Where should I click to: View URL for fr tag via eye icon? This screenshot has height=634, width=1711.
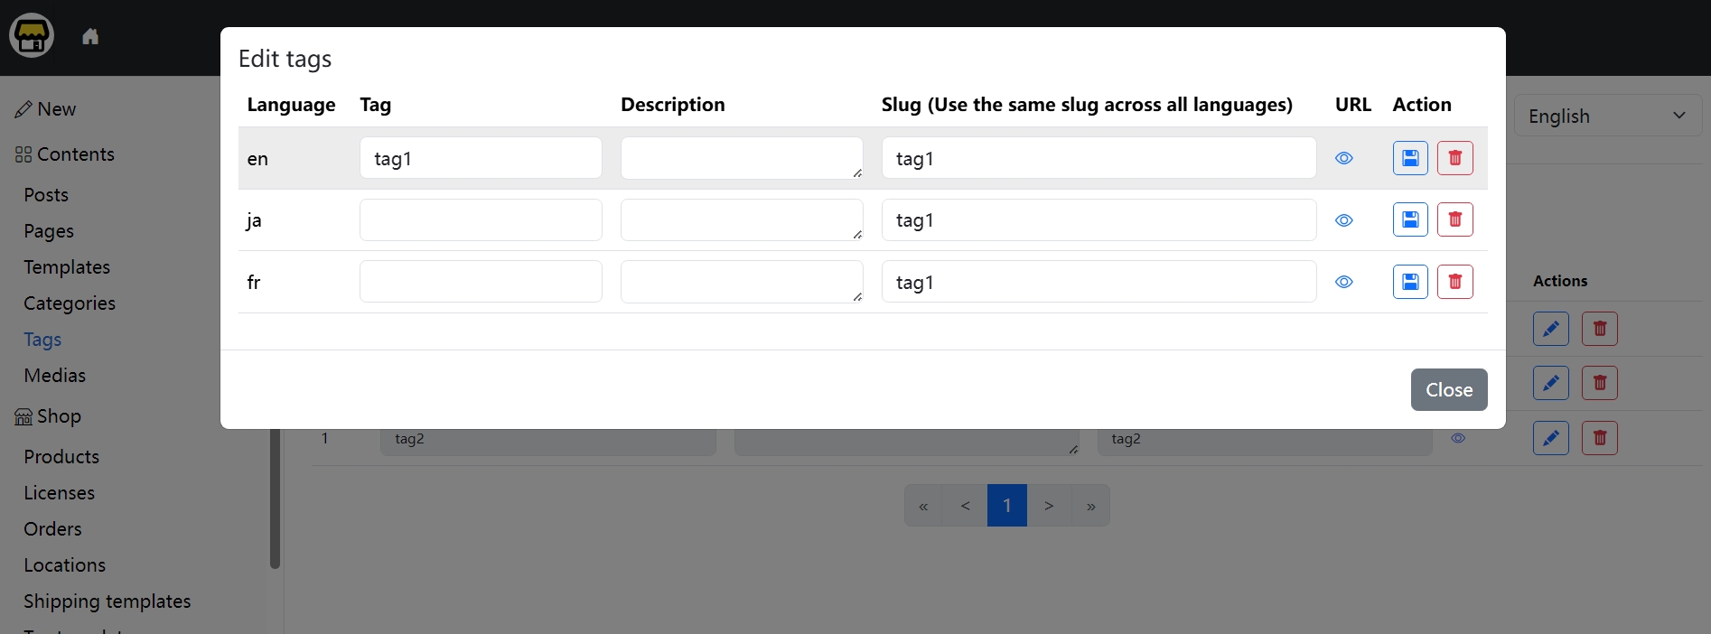coord(1343,282)
